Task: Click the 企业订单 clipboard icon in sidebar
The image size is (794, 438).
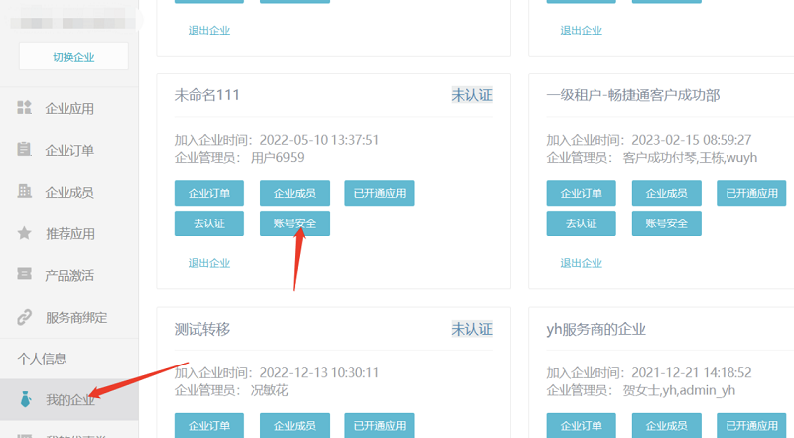Action: click(24, 149)
